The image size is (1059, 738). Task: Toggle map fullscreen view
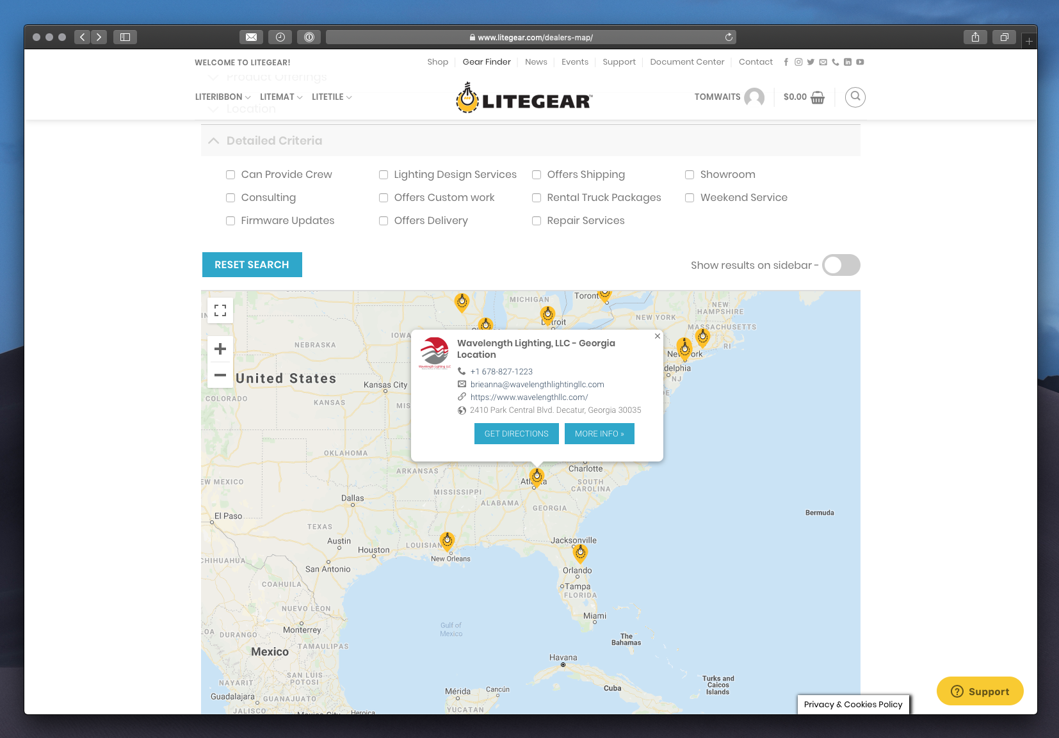point(220,310)
